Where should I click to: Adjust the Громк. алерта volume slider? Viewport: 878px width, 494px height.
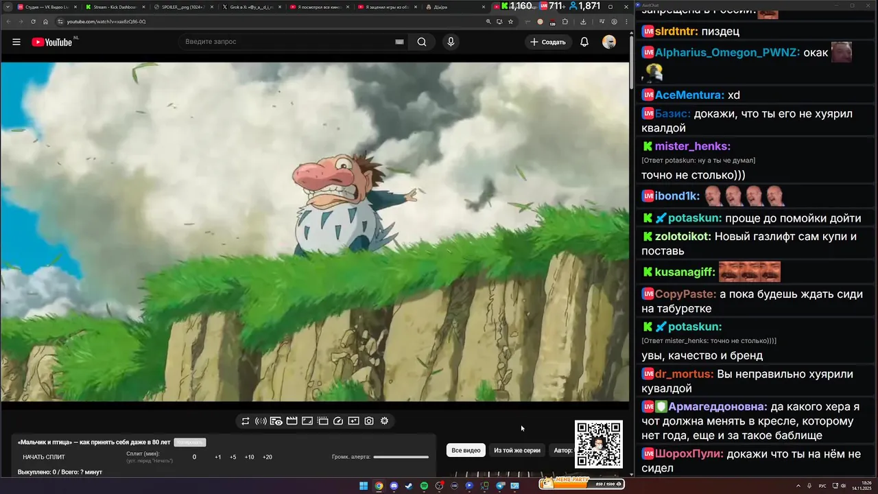(401, 457)
